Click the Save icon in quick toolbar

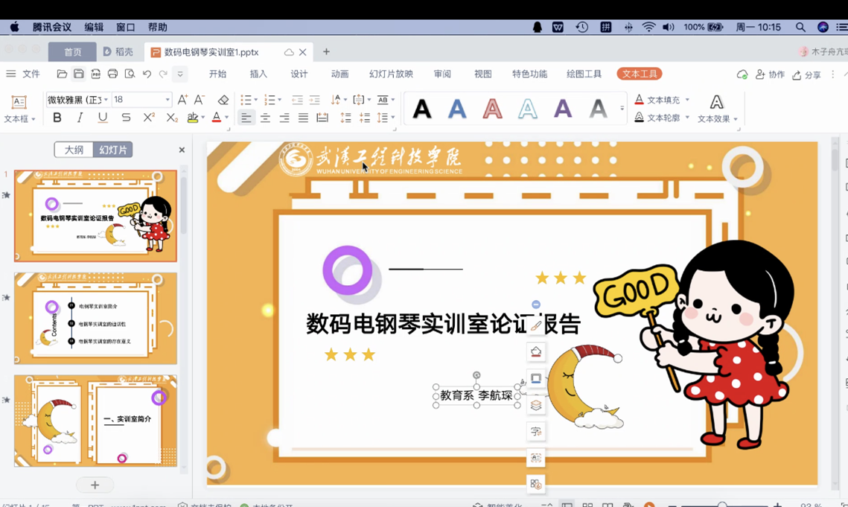pyautogui.click(x=79, y=74)
